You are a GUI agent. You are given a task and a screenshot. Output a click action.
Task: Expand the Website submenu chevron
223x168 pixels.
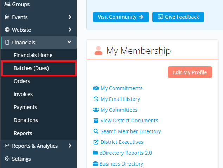click(70, 30)
